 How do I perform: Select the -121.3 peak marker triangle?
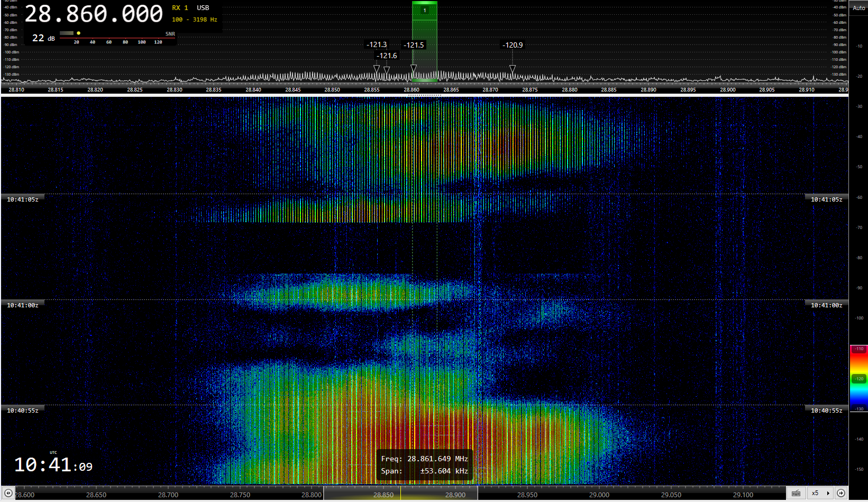[377, 69]
